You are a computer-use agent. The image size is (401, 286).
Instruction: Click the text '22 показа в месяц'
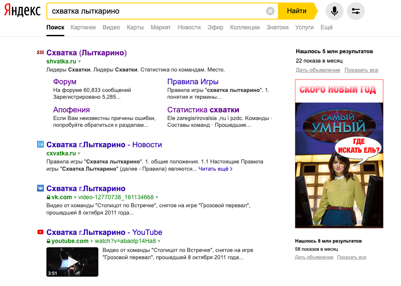[x=319, y=61]
